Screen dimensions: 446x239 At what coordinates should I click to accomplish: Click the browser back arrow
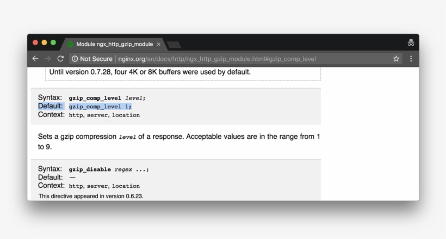[x=35, y=59]
